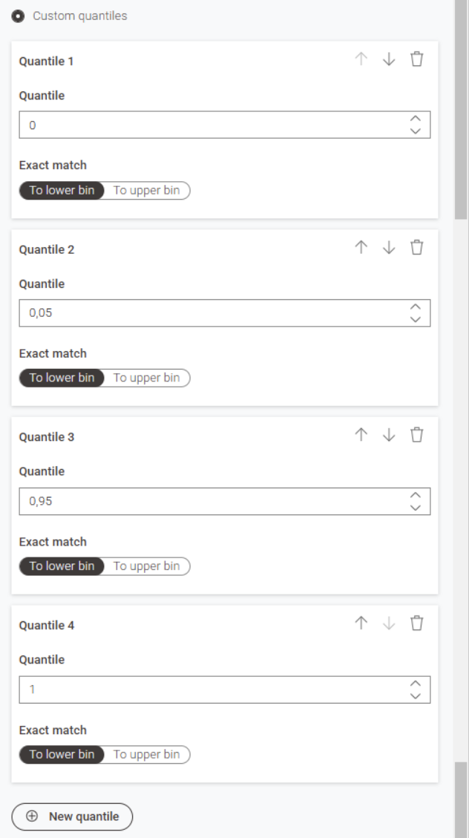Click the New quantile button
469x838 pixels.
tap(72, 816)
